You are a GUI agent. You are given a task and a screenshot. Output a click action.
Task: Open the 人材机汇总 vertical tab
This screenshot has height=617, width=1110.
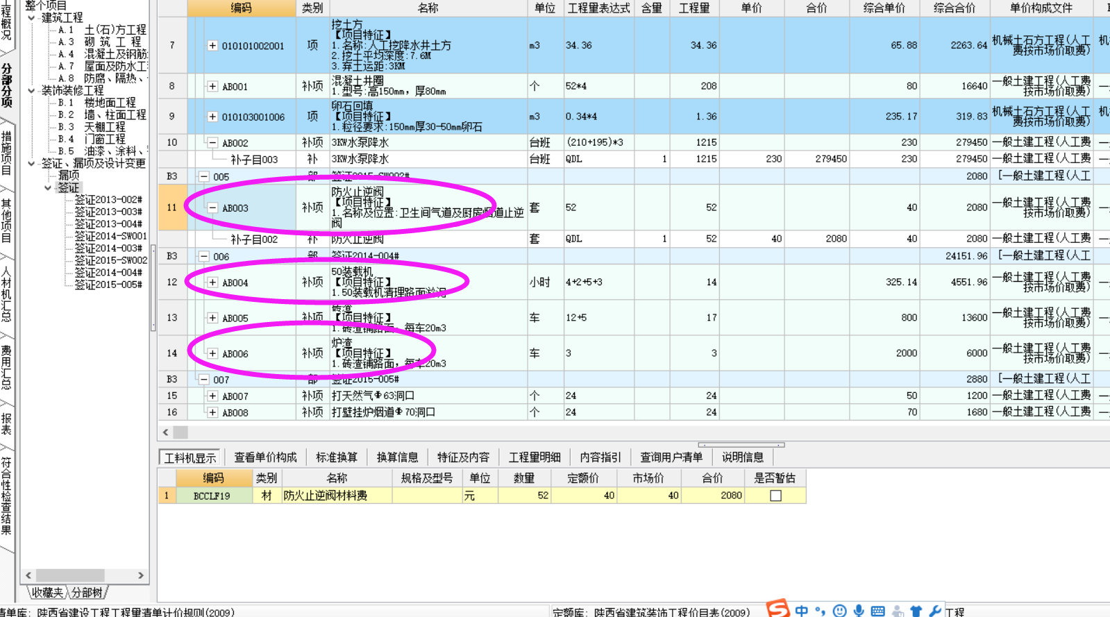click(x=6, y=294)
